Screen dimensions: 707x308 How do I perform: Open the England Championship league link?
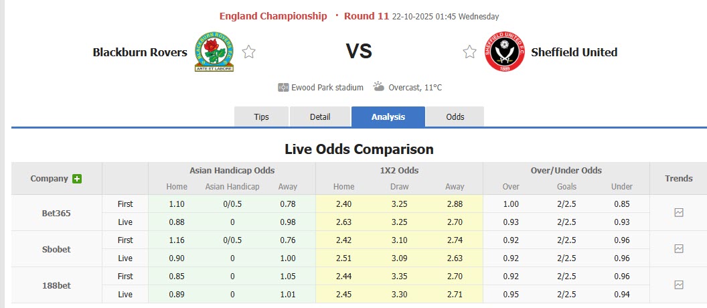pos(273,16)
